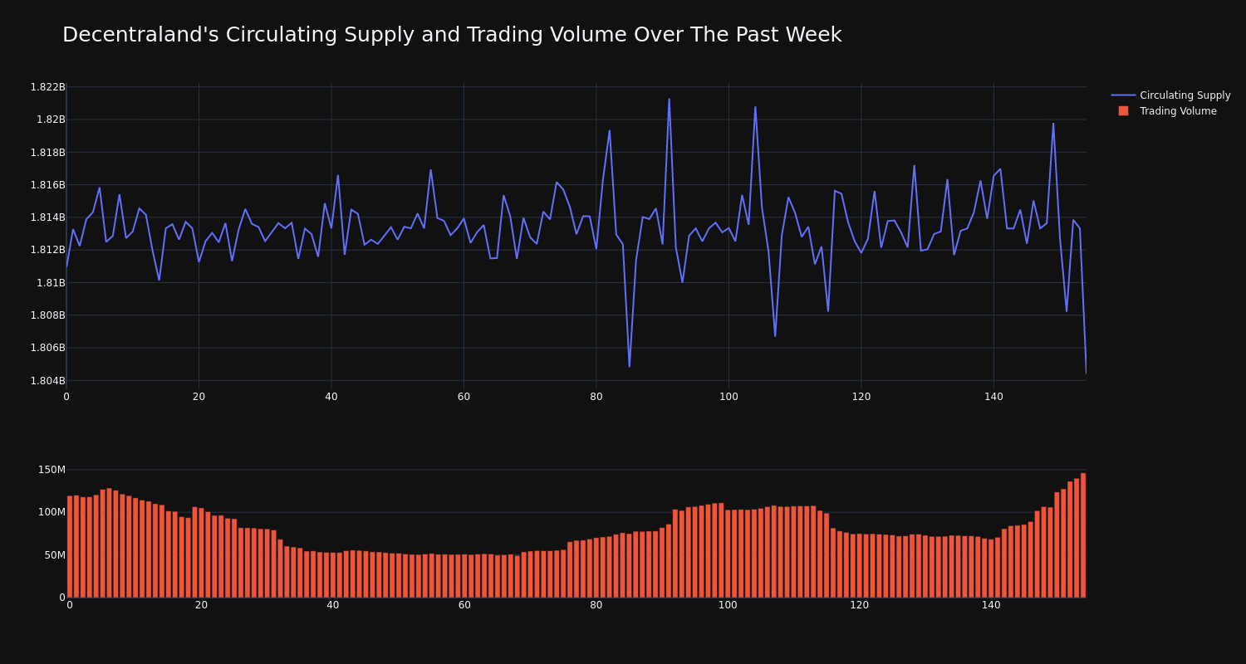Click the 150M label on volume chart
This screenshot has height=664, width=1246.
point(52,470)
